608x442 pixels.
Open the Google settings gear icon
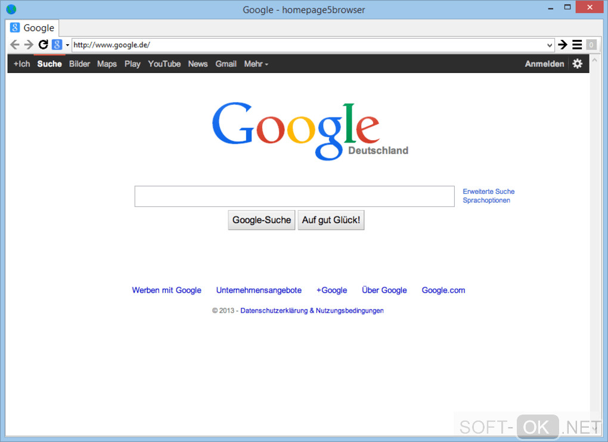(x=578, y=64)
